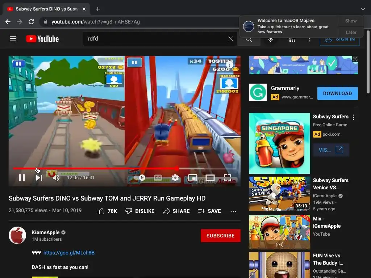The image size is (371, 278).
Task: Close the Subway Surfers browser tab
Action: [x=84, y=9]
